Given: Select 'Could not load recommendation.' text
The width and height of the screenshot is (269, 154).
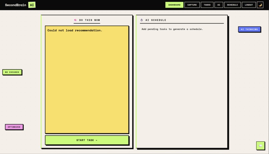Looking at the screenshot, I should coord(75,30).
